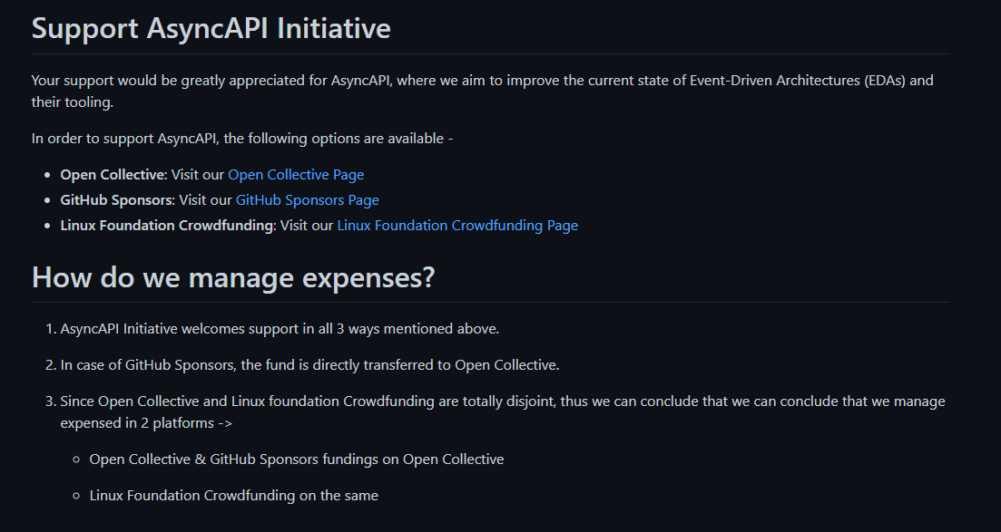Click the How do we manage expenses heading
The image size is (1001, 532).
[x=233, y=277]
